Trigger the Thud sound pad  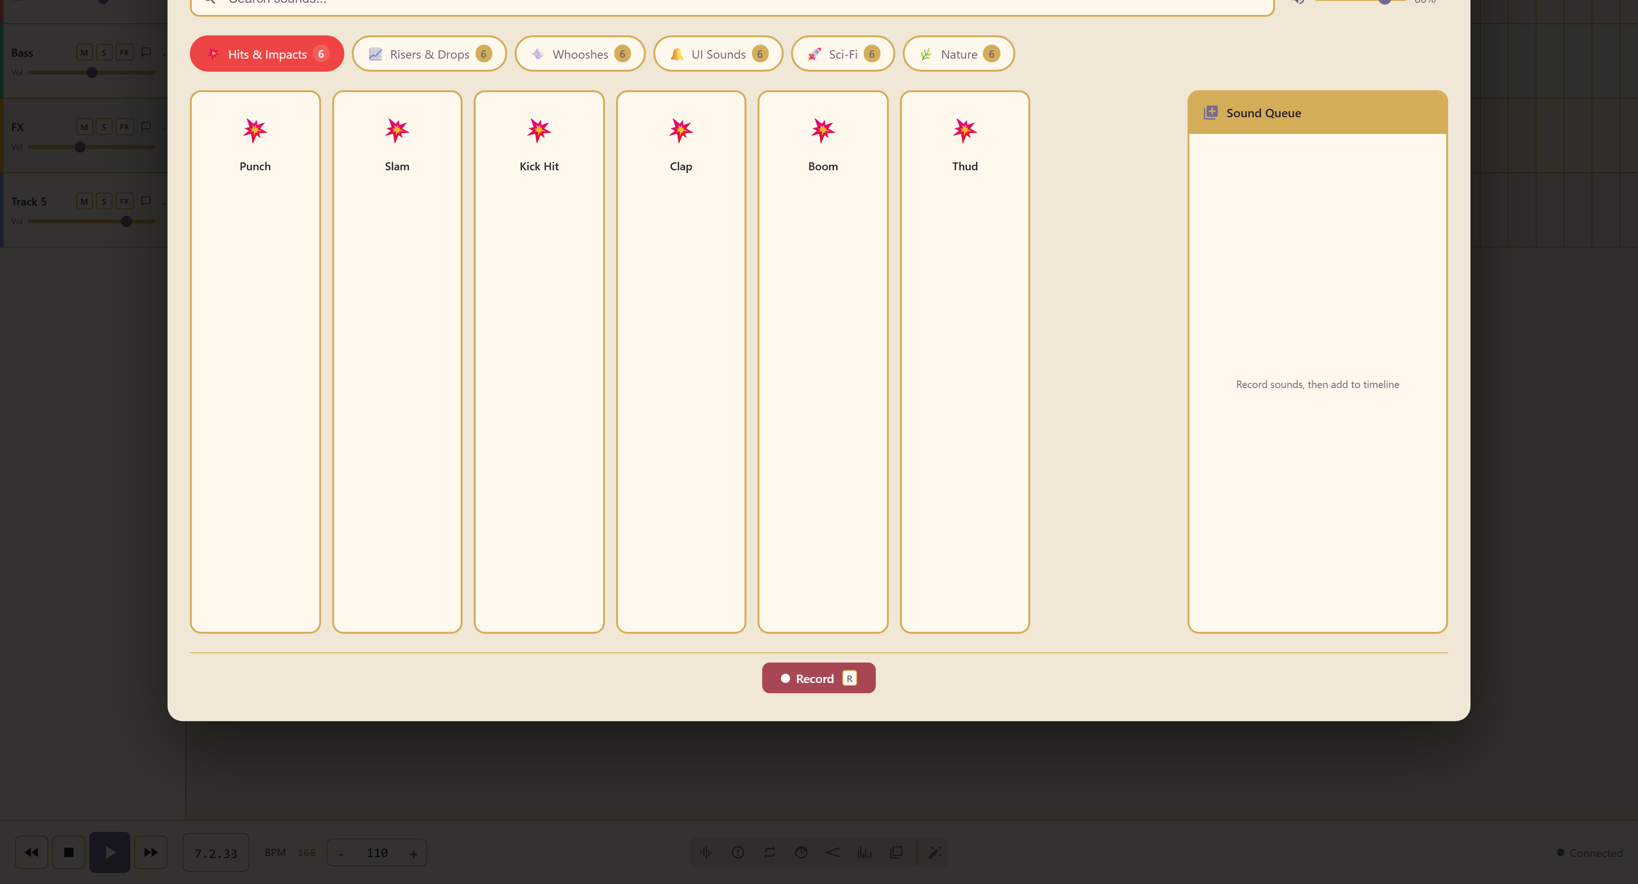pos(965,361)
